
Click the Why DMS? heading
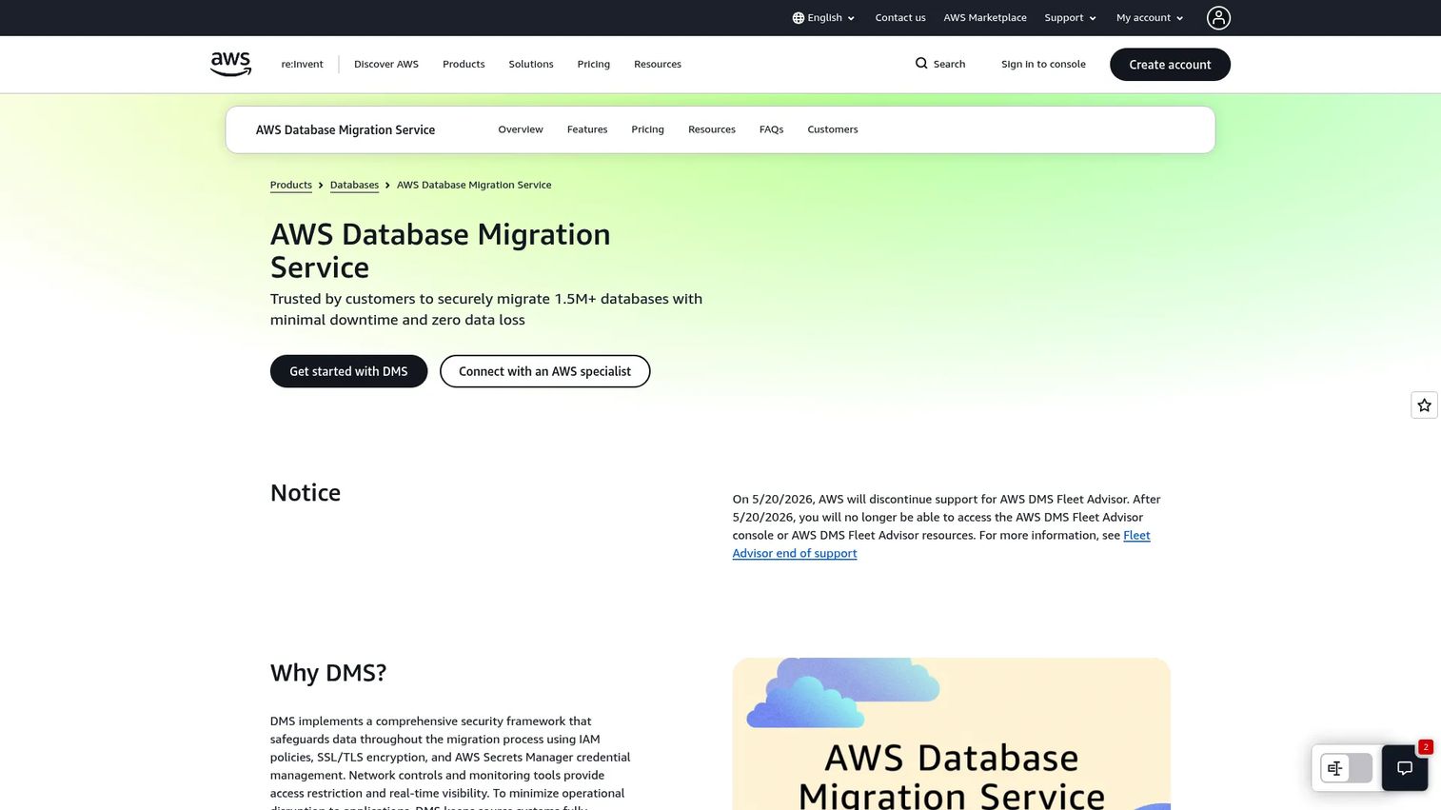click(x=328, y=673)
